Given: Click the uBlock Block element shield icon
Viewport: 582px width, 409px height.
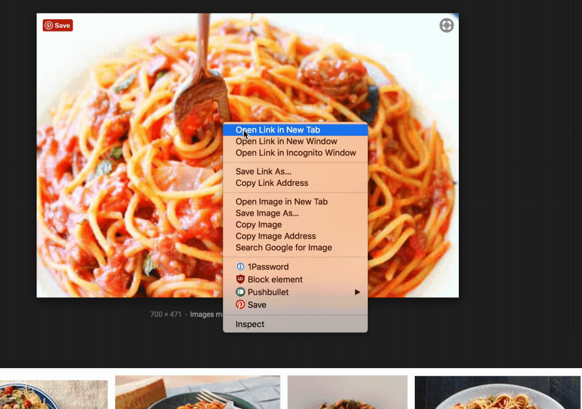Looking at the screenshot, I should [x=240, y=279].
